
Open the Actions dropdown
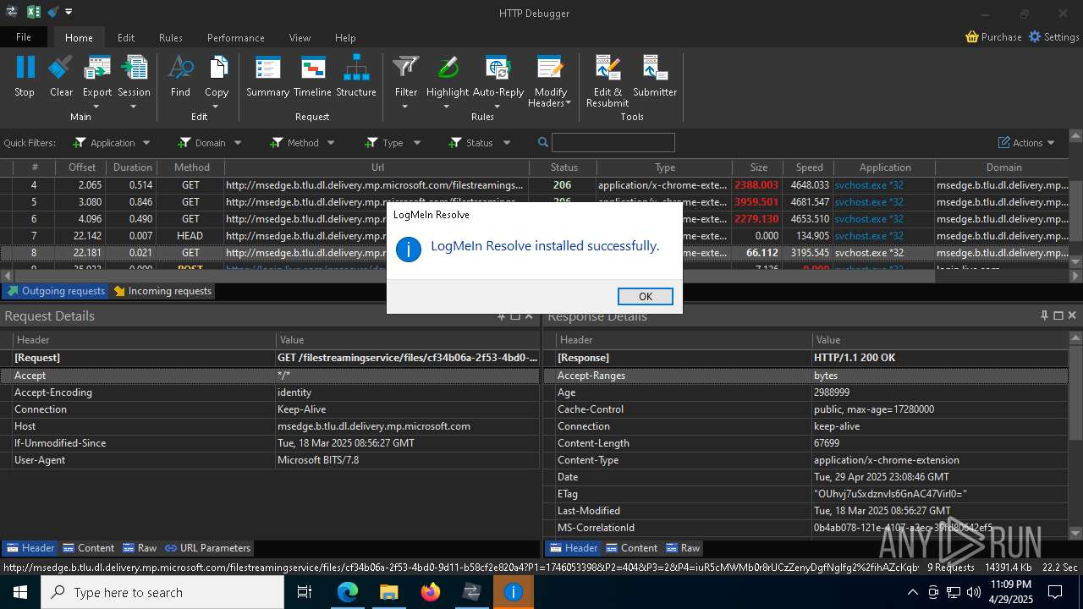pyautogui.click(x=1026, y=142)
